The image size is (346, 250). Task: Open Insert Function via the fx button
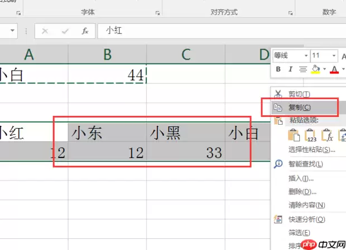(x=85, y=31)
